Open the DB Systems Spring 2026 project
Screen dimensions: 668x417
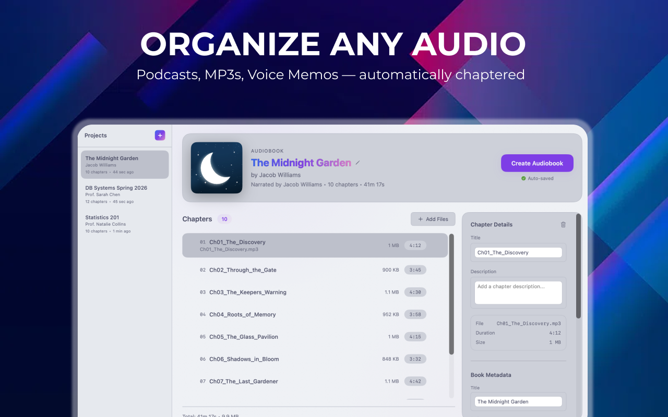[x=124, y=194]
